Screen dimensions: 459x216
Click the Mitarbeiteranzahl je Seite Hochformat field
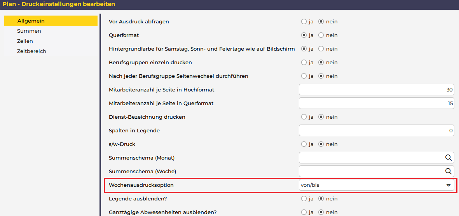pyautogui.click(x=376, y=90)
